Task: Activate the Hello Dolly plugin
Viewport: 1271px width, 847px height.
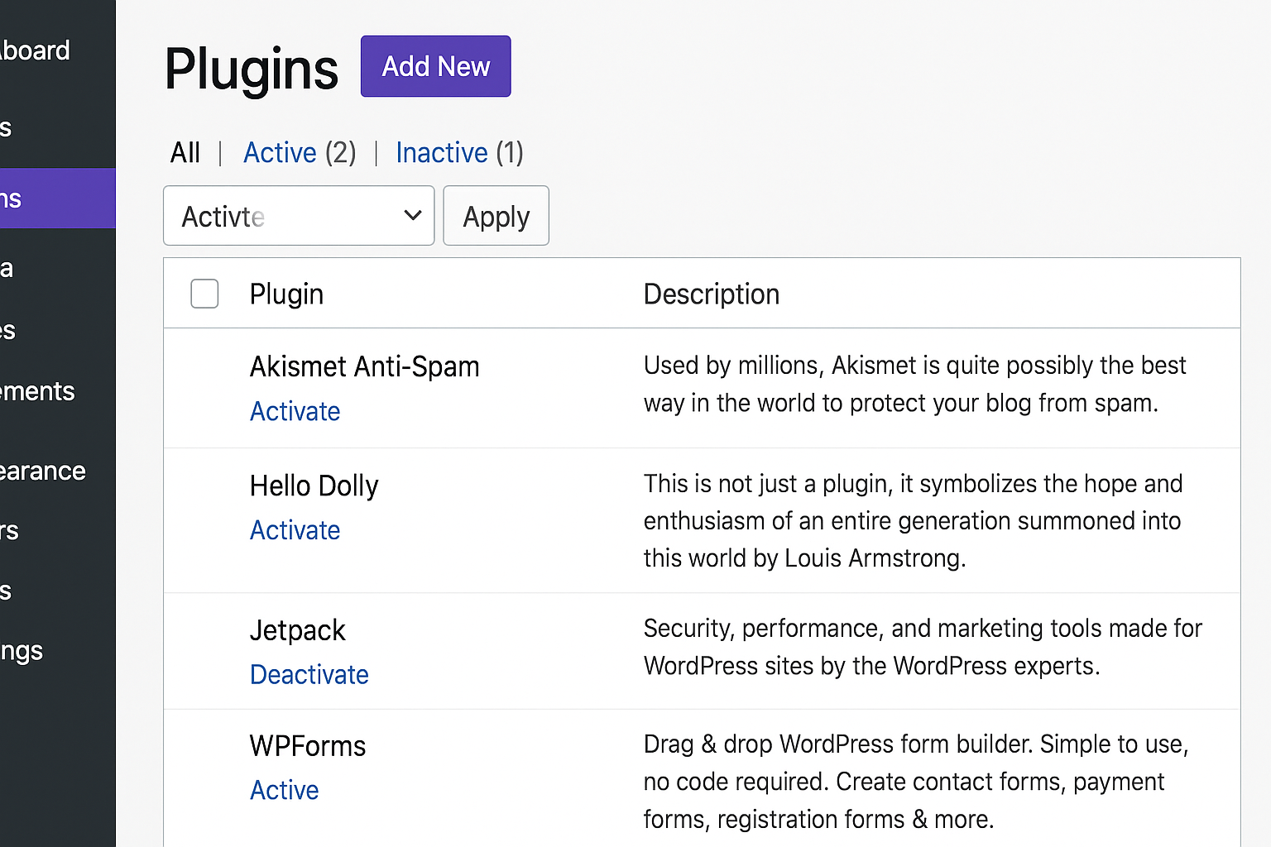Action: pos(295,530)
